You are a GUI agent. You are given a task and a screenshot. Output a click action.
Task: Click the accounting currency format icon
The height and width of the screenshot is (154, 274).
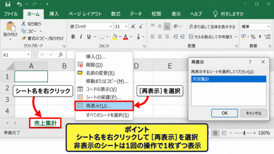point(244,37)
